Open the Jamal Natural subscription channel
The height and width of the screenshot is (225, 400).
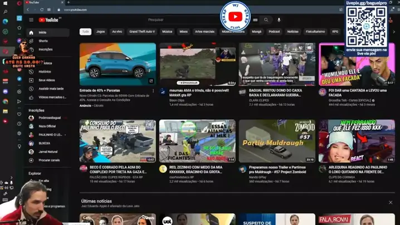coord(48,152)
